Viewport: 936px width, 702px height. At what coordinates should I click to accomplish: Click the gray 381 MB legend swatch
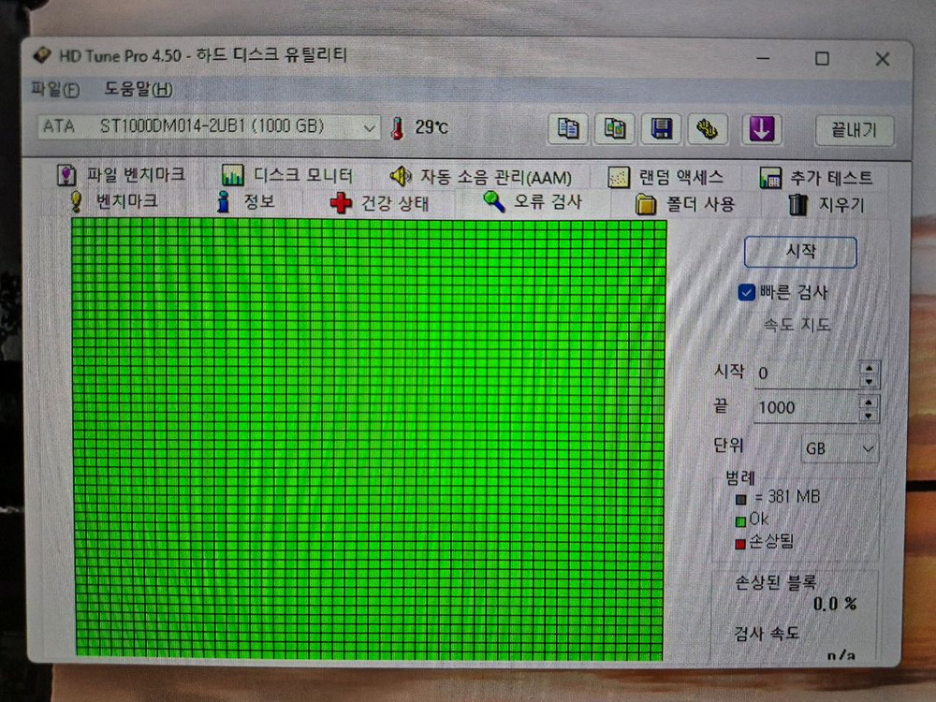click(740, 499)
